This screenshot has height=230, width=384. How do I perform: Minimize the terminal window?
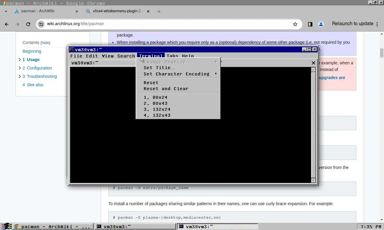pos(304,49)
